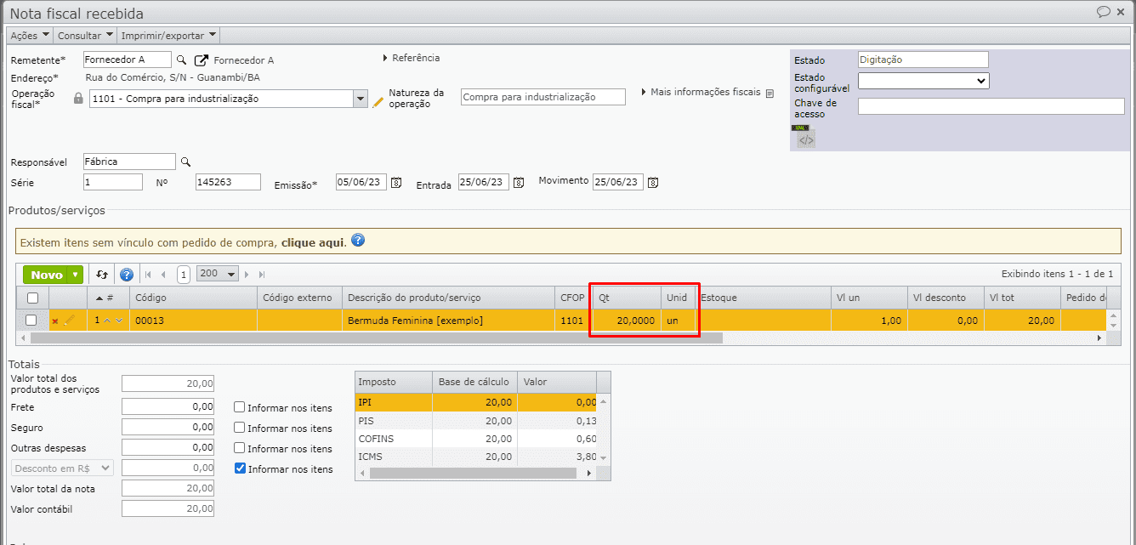
Task: Open the Movimento date calendar icon
Action: (x=652, y=183)
